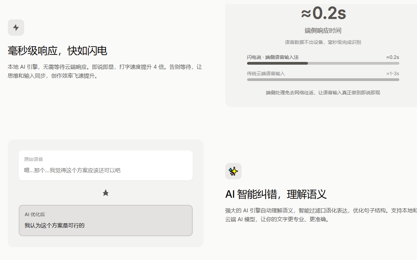
Task: Expand the 原始语音 card
Action: [106, 165]
